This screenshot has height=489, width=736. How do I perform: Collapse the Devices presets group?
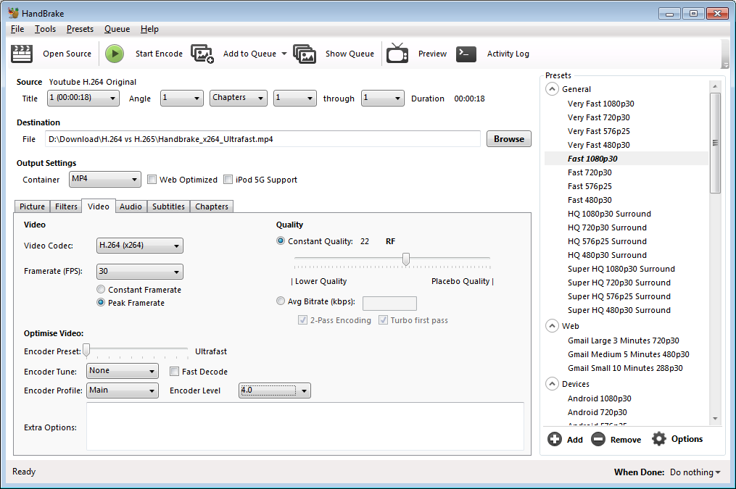click(552, 384)
